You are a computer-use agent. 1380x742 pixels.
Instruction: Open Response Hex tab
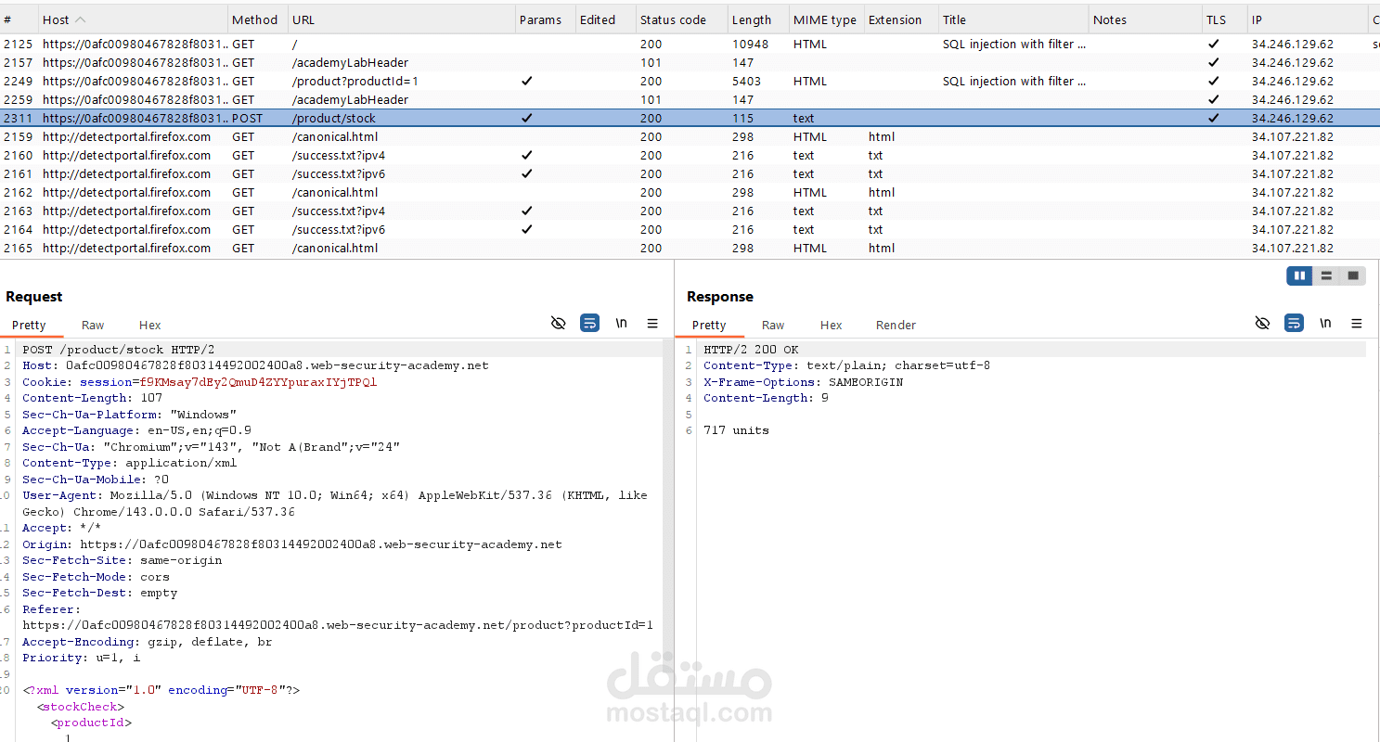[x=832, y=325]
